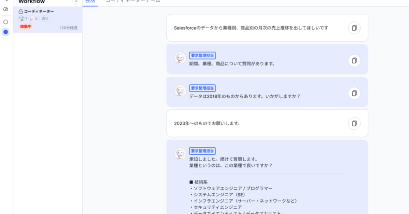Copy the データは2018年 agent message
This screenshot has height=214, width=409.
[354, 93]
